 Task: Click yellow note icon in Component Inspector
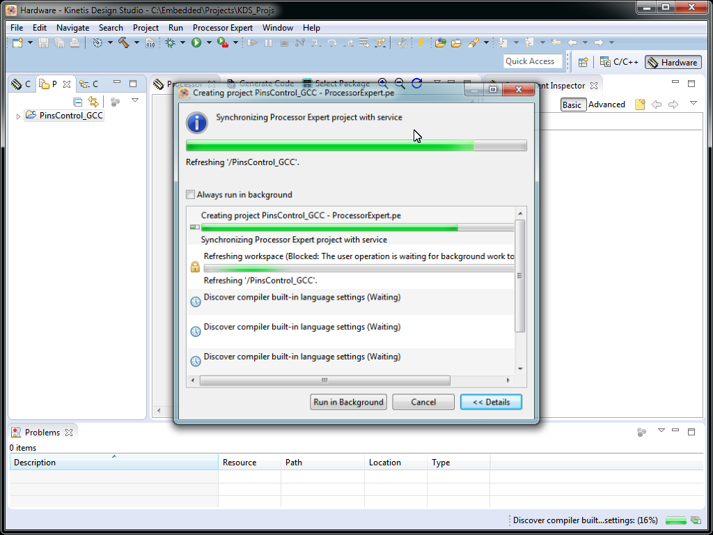click(641, 104)
